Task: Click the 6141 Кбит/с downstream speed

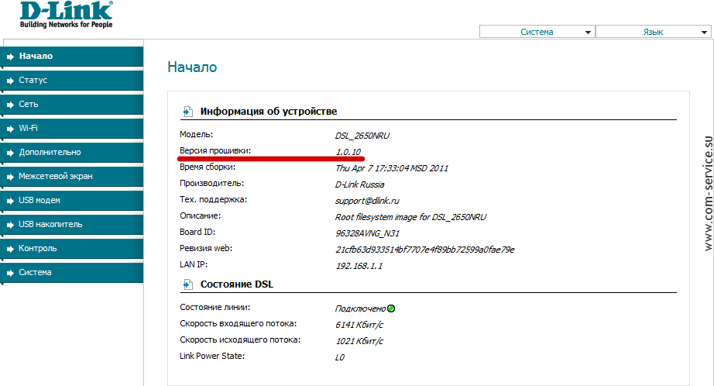Action: [359, 325]
